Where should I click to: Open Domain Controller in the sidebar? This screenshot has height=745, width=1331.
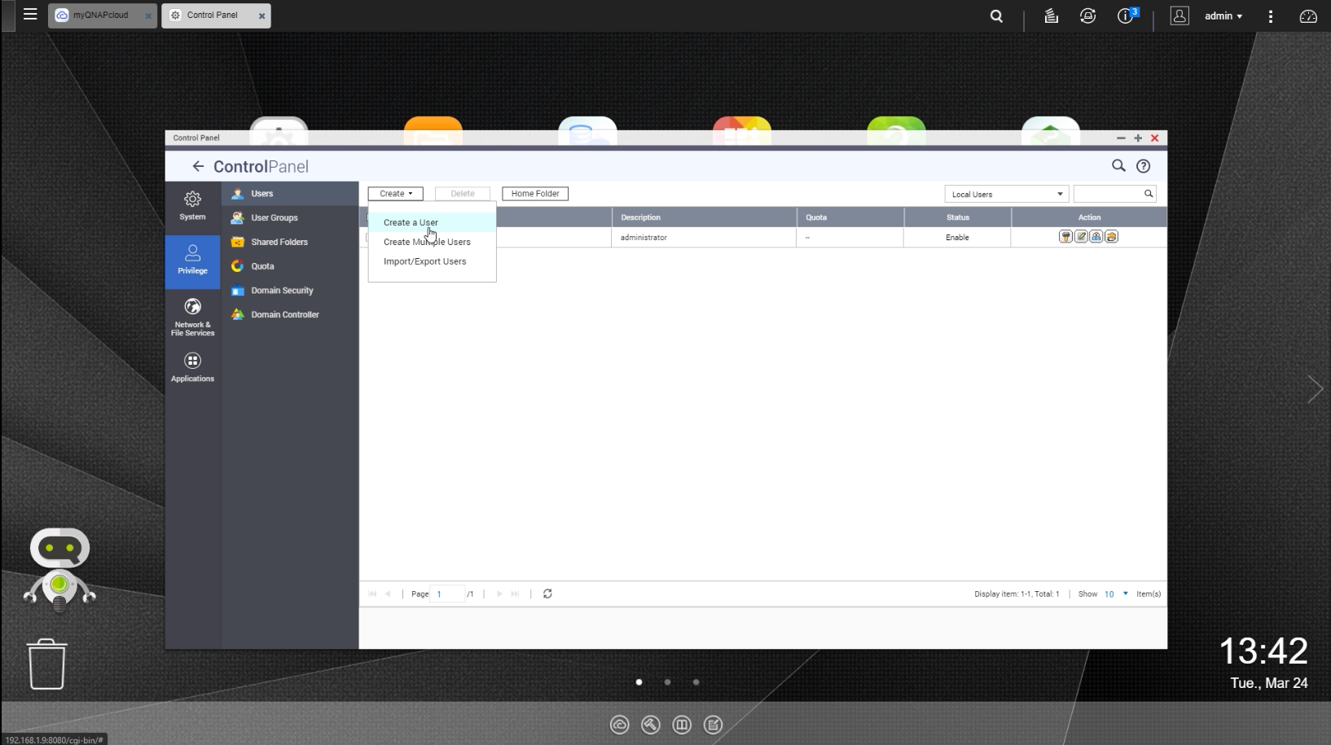point(290,314)
